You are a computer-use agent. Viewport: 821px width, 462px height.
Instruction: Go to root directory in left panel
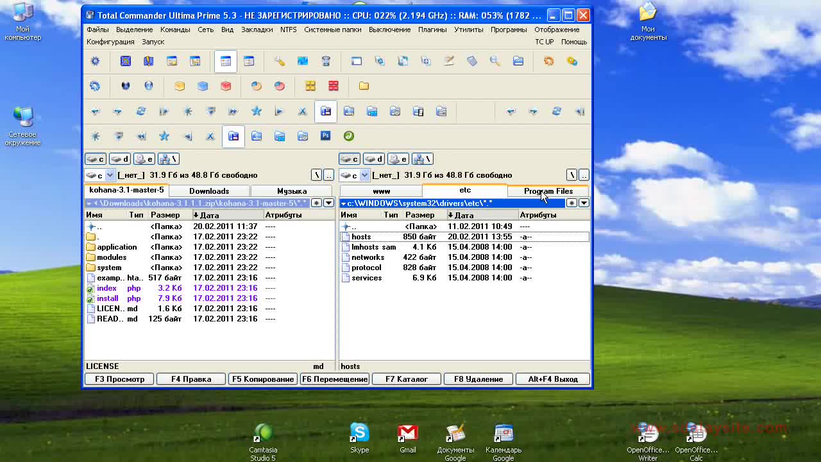point(317,175)
